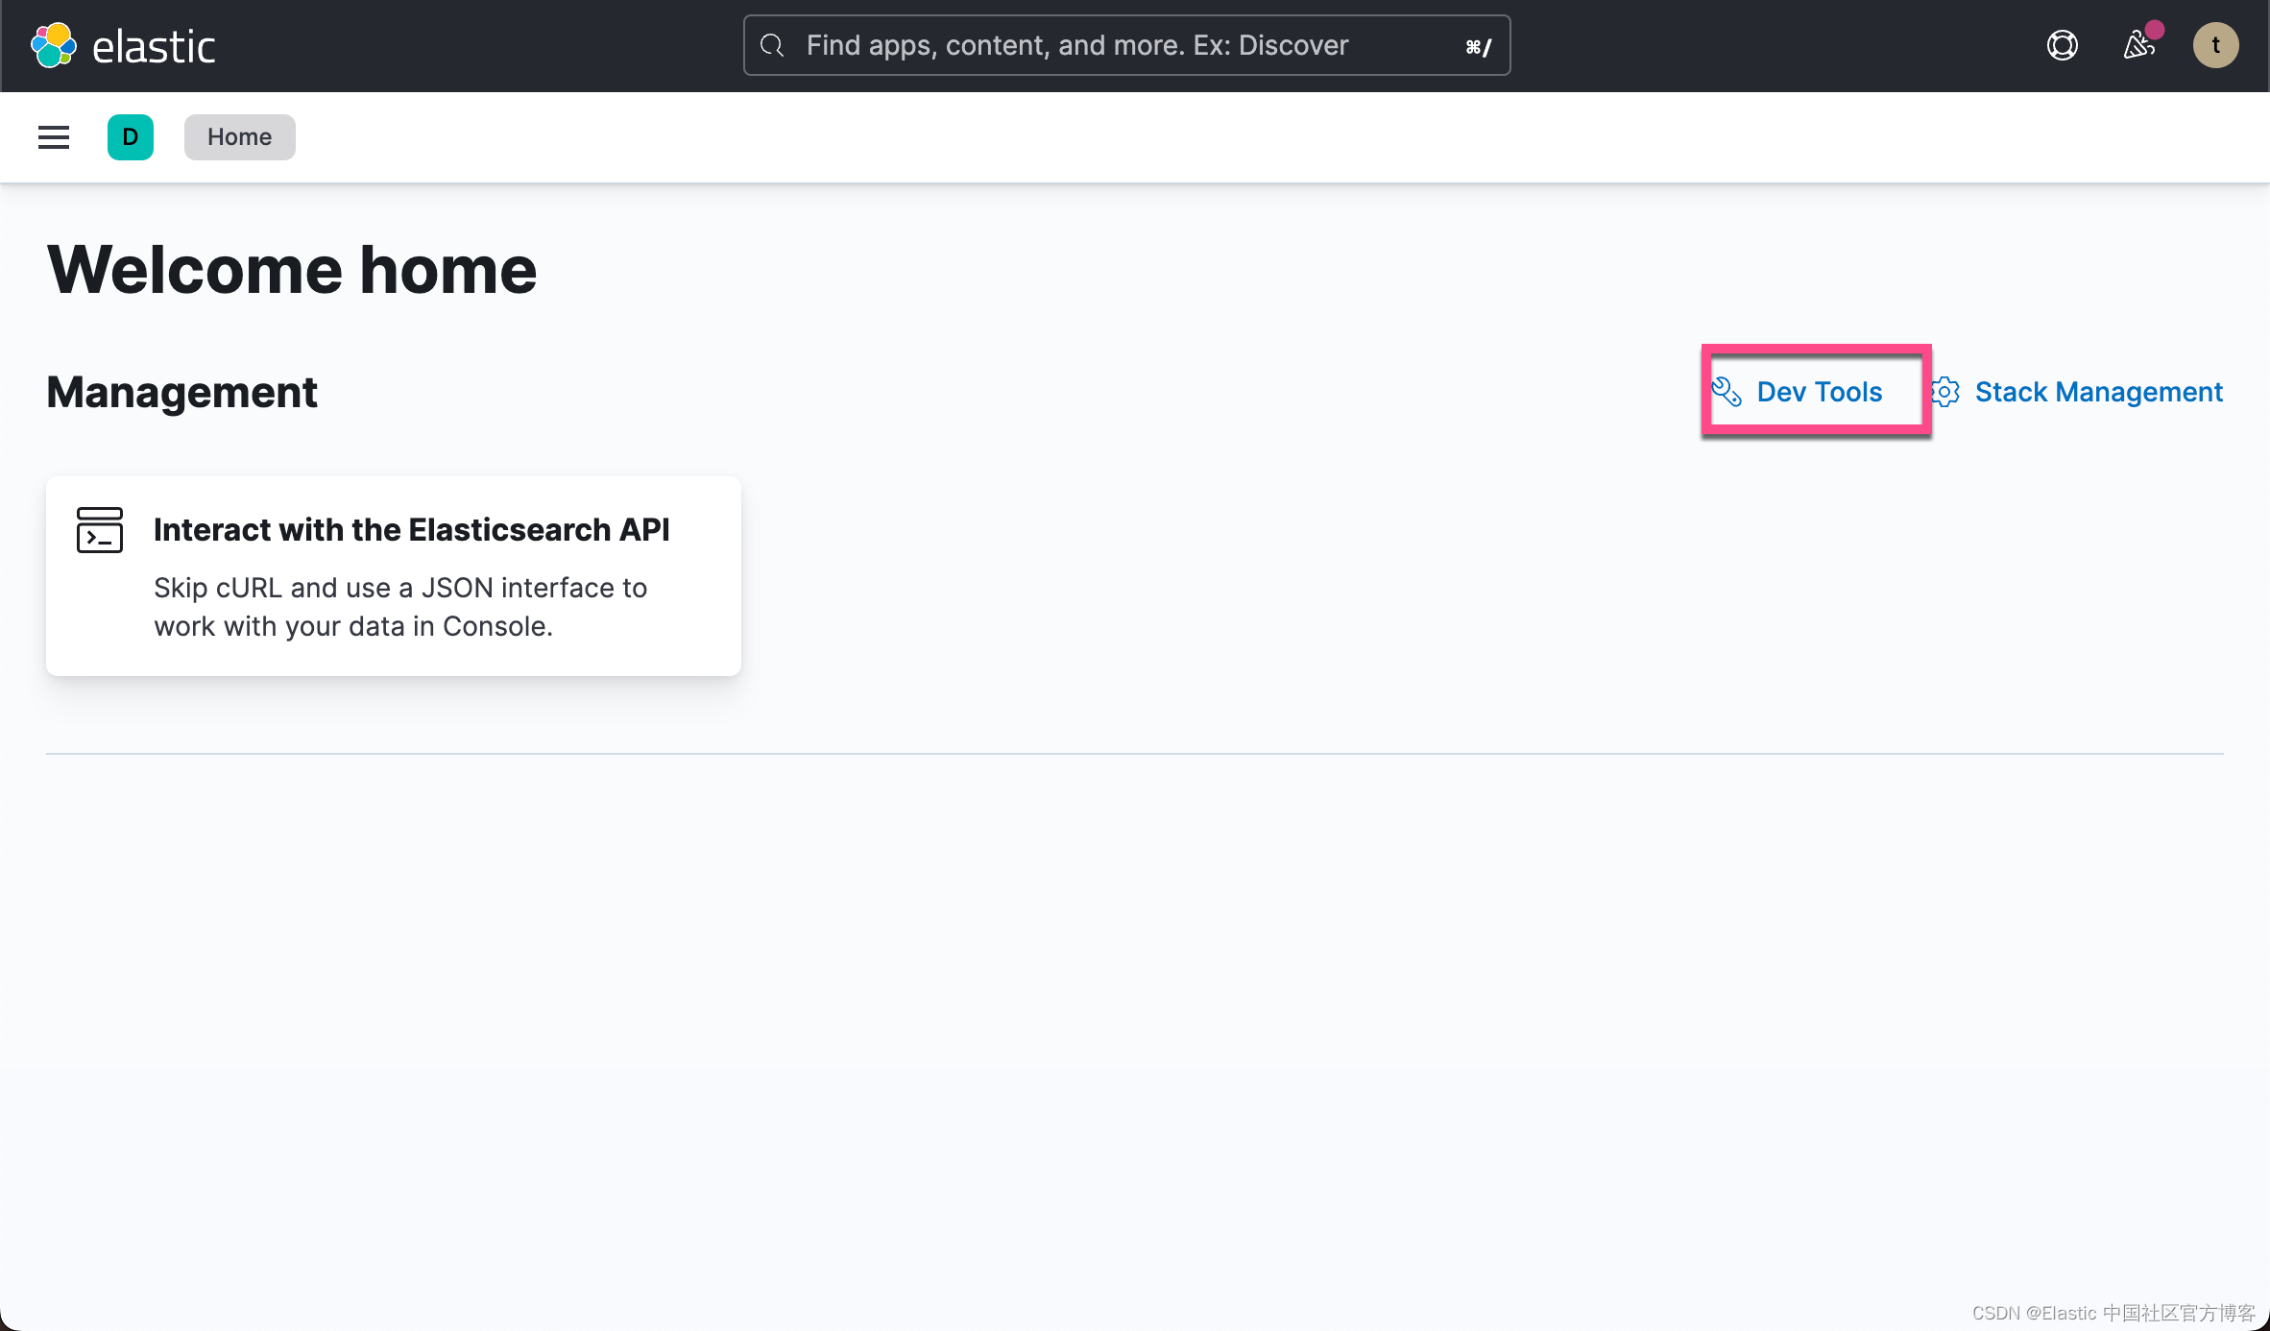Click the Stack Management gear icon

(1945, 392)
